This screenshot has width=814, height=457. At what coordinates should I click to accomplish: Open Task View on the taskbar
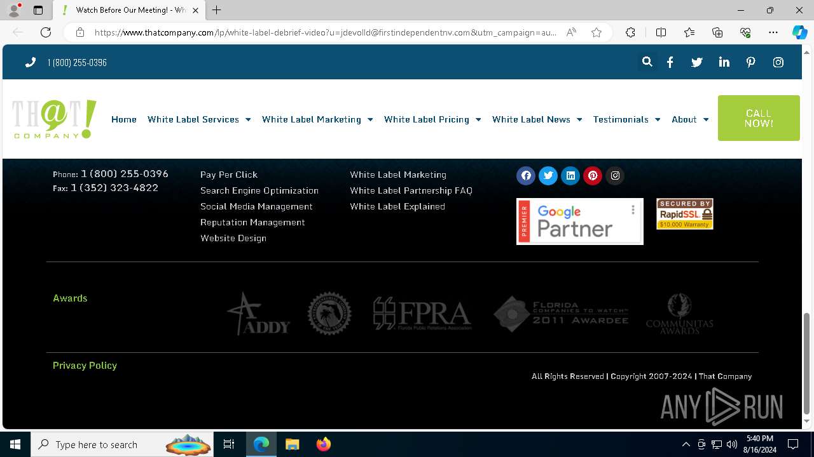(x=229, y=444)
